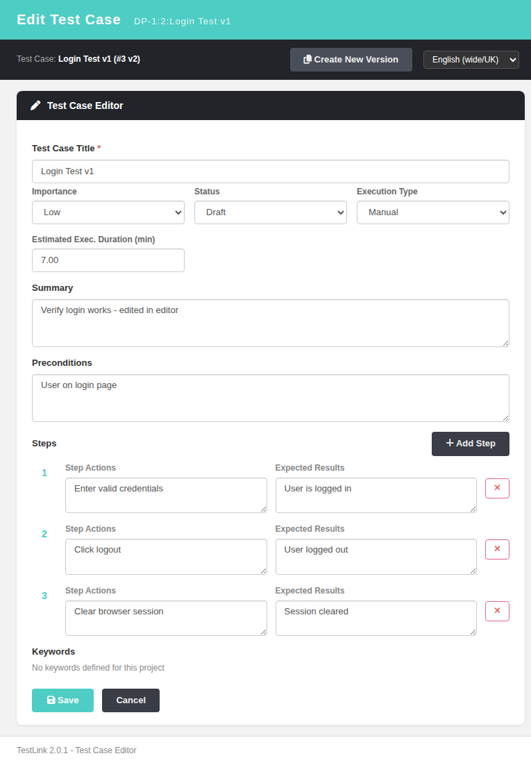The height and width of the screenshot is (765, 531).
Task: Edit step 1 action 'Enter valid credentials'
Action: 166,495
